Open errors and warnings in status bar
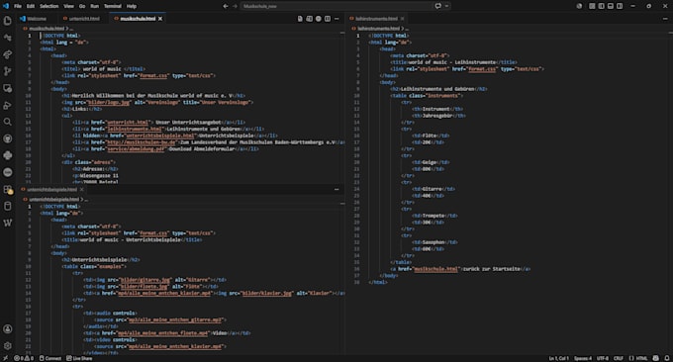The height and width of the screenshot is (362, 673). pyautogui.click(x=23, y=358)
